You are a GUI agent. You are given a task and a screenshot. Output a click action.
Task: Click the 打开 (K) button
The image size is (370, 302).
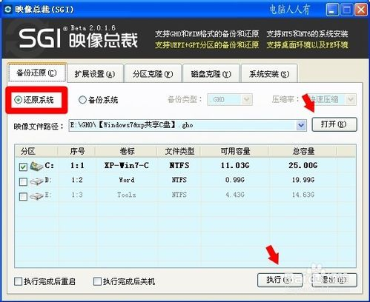click(x=334, y=124)
